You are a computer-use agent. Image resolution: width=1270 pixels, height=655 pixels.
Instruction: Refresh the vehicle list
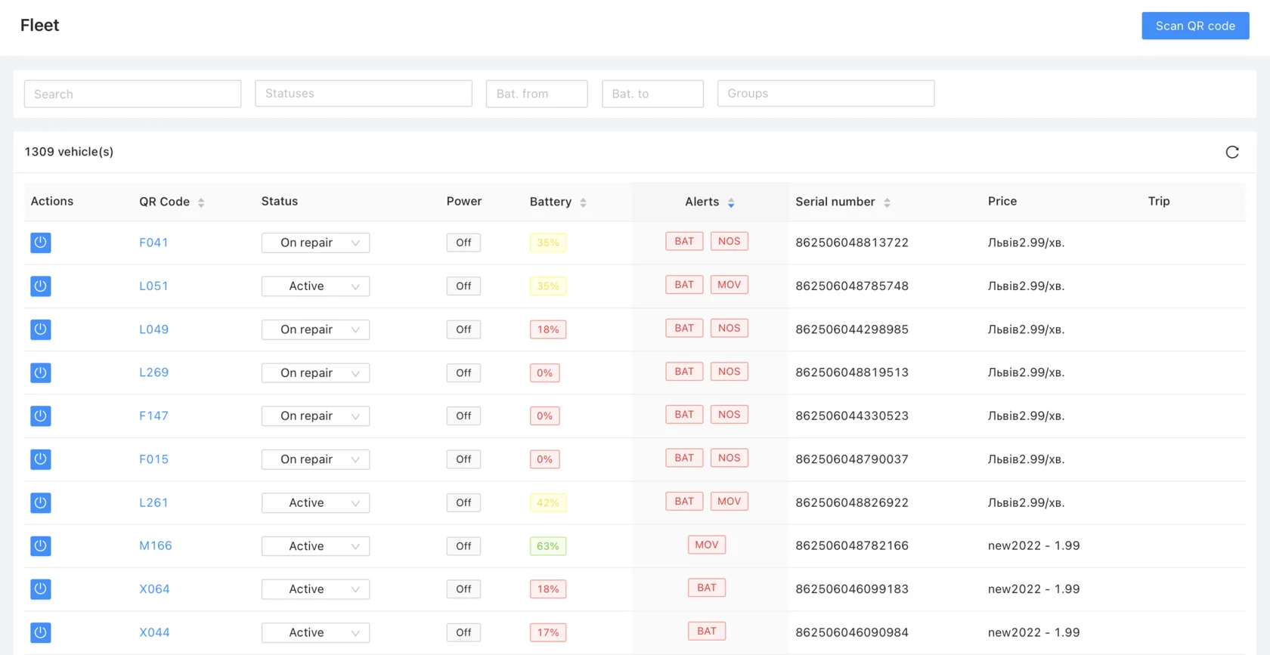click(x=1232, y=152)
